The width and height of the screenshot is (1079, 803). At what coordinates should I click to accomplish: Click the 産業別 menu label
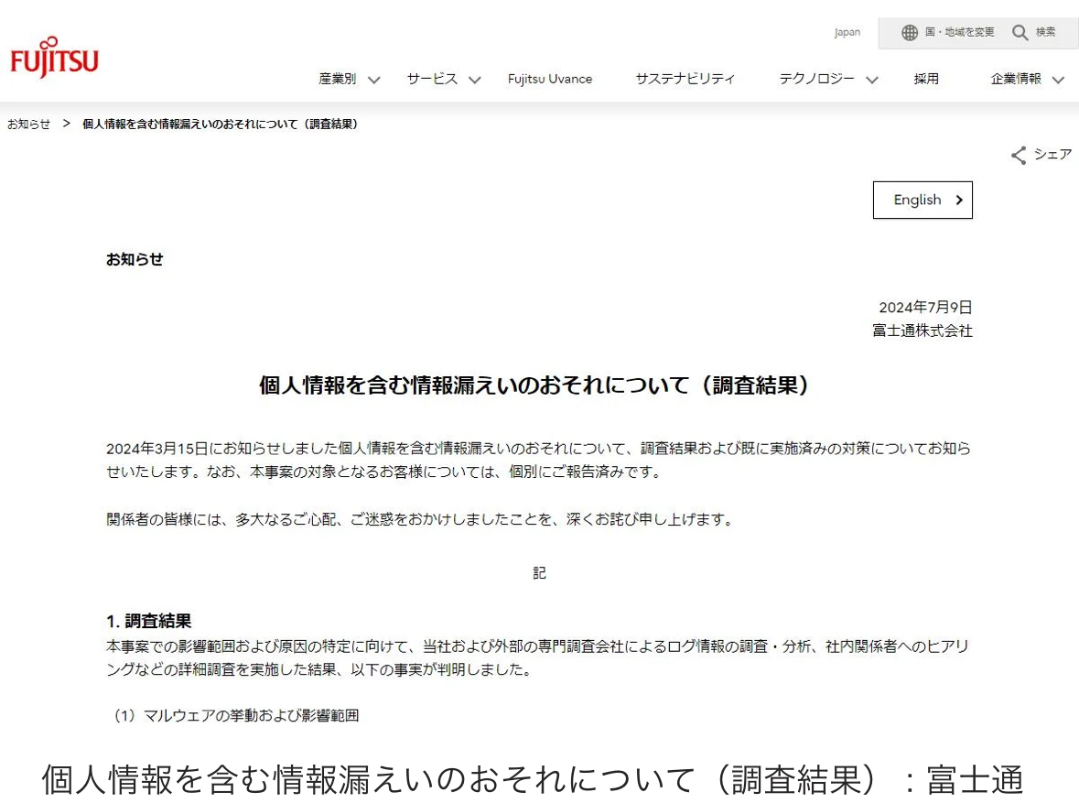pyautogui.click(x=337, y=79)
